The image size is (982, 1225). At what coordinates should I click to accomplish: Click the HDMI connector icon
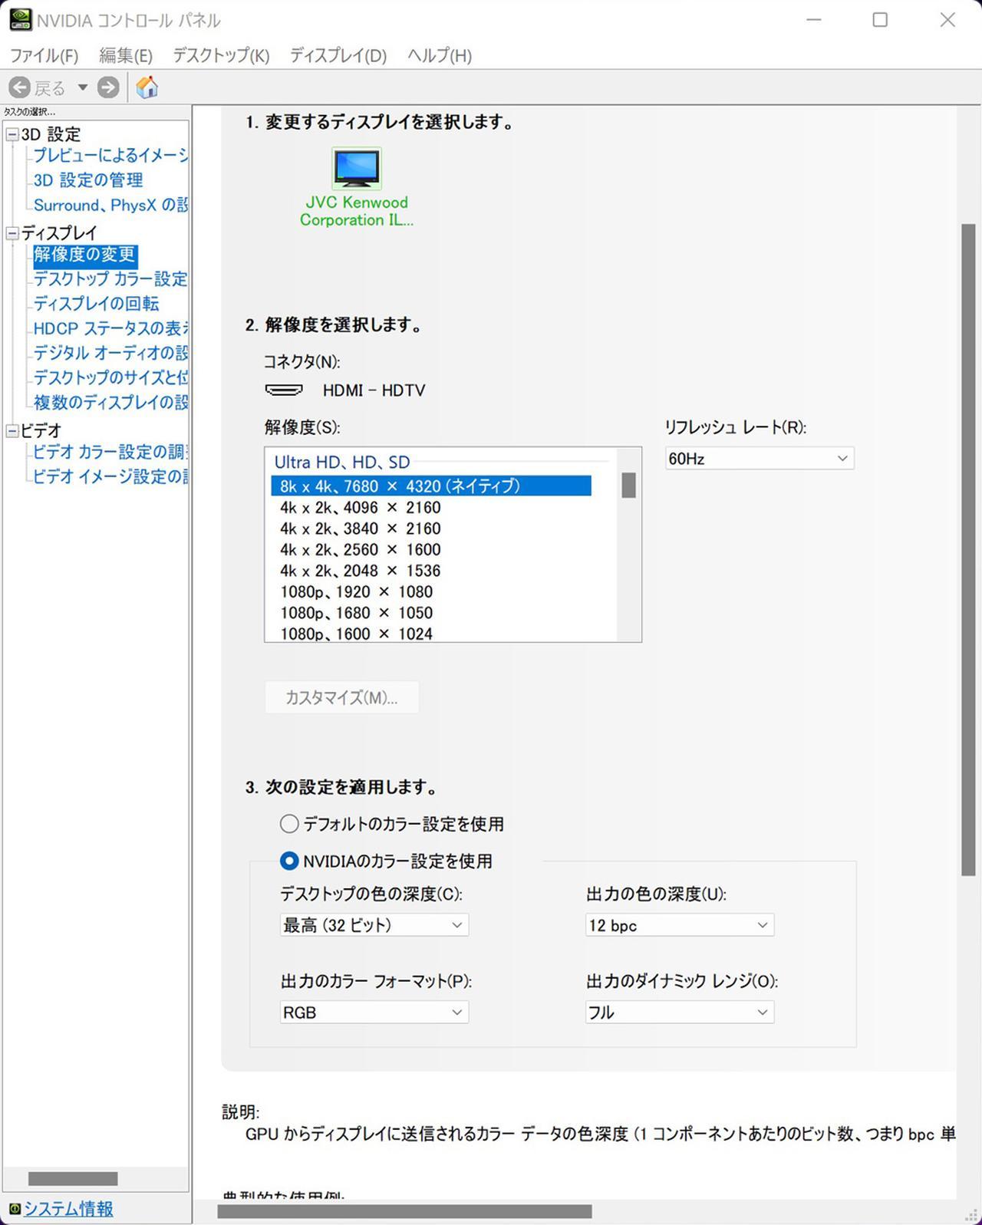pyautogui.click(x=284, y=390)
